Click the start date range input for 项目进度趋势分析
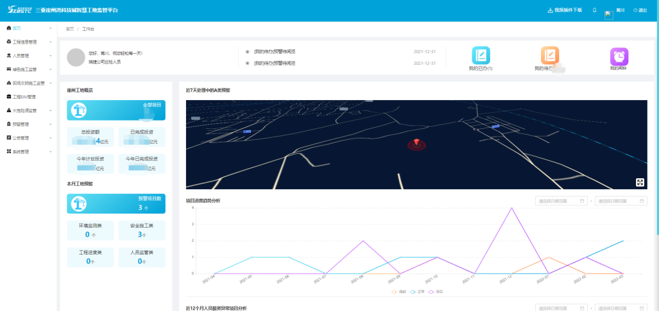 click(561, 201)
